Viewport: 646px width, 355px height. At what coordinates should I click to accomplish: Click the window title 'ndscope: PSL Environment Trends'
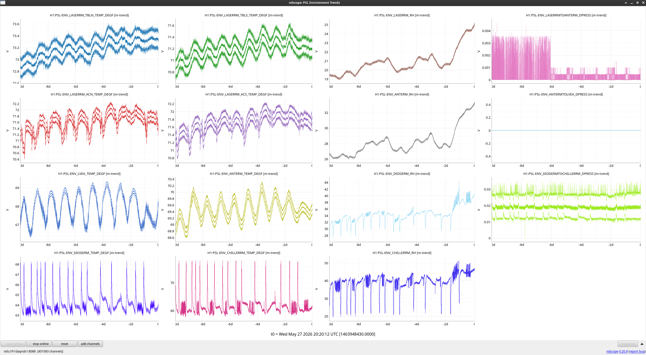(314, 3)
